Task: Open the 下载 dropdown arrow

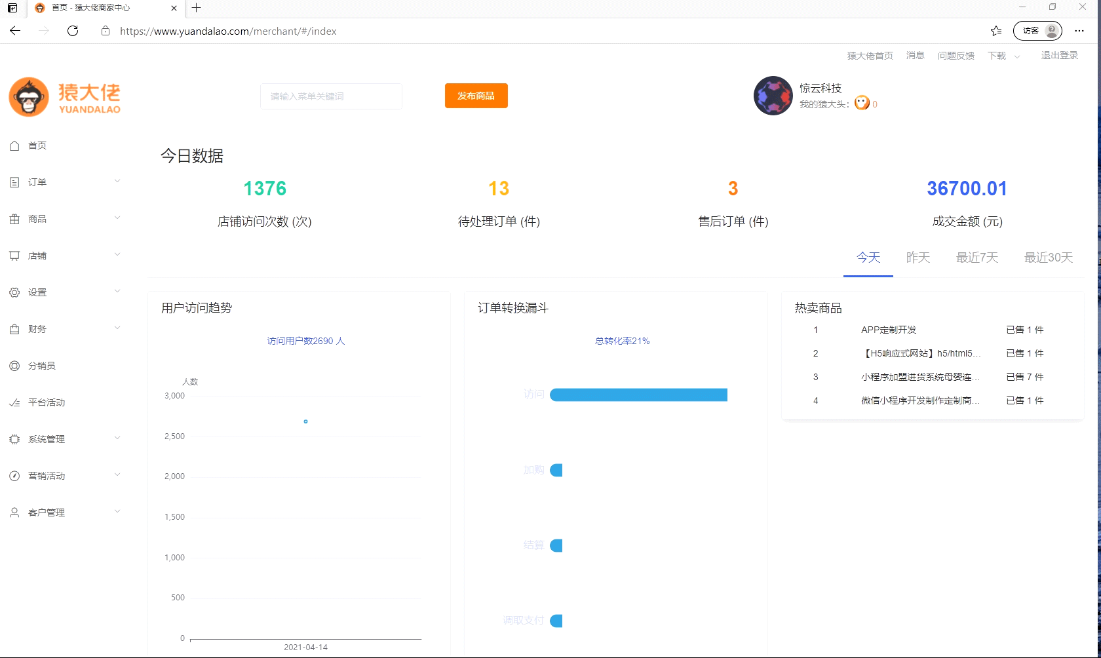Action: click(x=1018, y=56)
